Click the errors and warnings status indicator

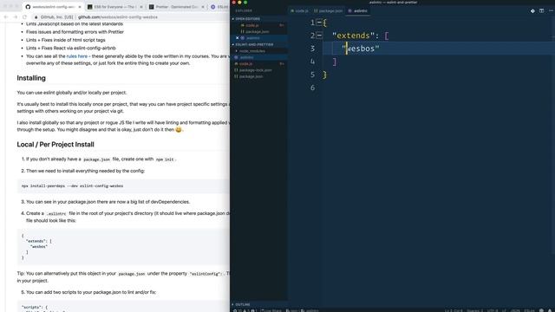pyautogui.click(x=245, y=310)
